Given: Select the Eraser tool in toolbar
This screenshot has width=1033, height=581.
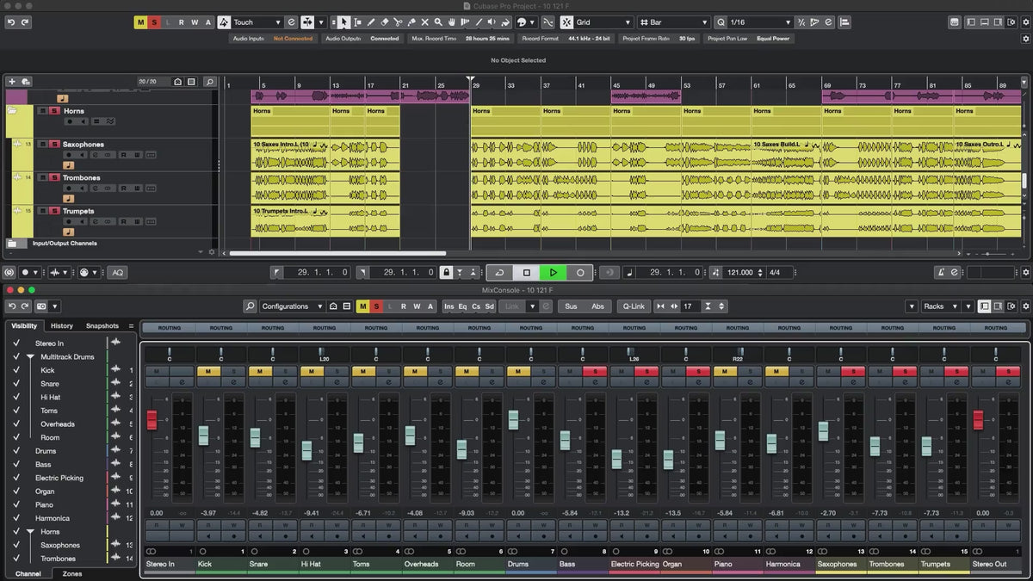Looking at the screenshot, I should pyautogui.click(x=385, y=22).
